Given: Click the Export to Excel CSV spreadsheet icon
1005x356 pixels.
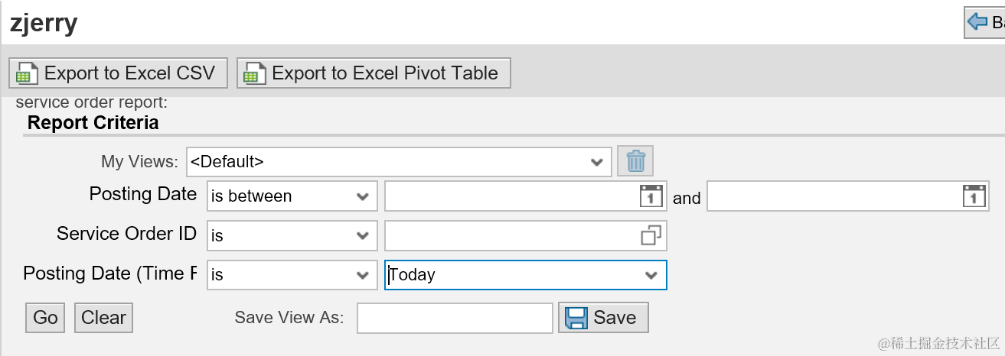Looking at the screenshot, I should [x=24, y=73].
